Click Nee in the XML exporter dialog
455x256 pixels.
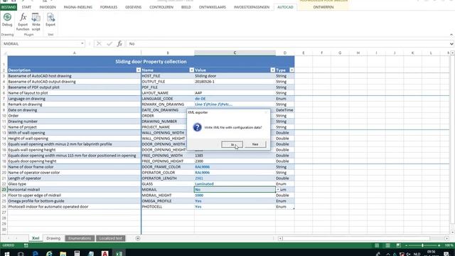pyautogui.click(x=255, y=144)
